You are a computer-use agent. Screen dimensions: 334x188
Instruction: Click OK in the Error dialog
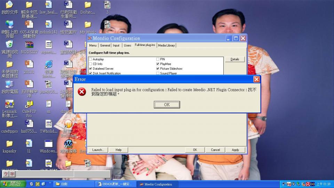(167, 105)
